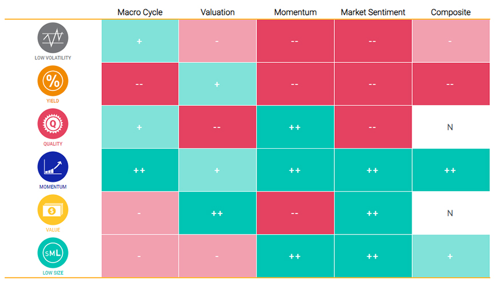Click the Composite column header
Image resolution: width=498 pixels, height=286 pixels.
pyautogui.click(x=450, y=11)
